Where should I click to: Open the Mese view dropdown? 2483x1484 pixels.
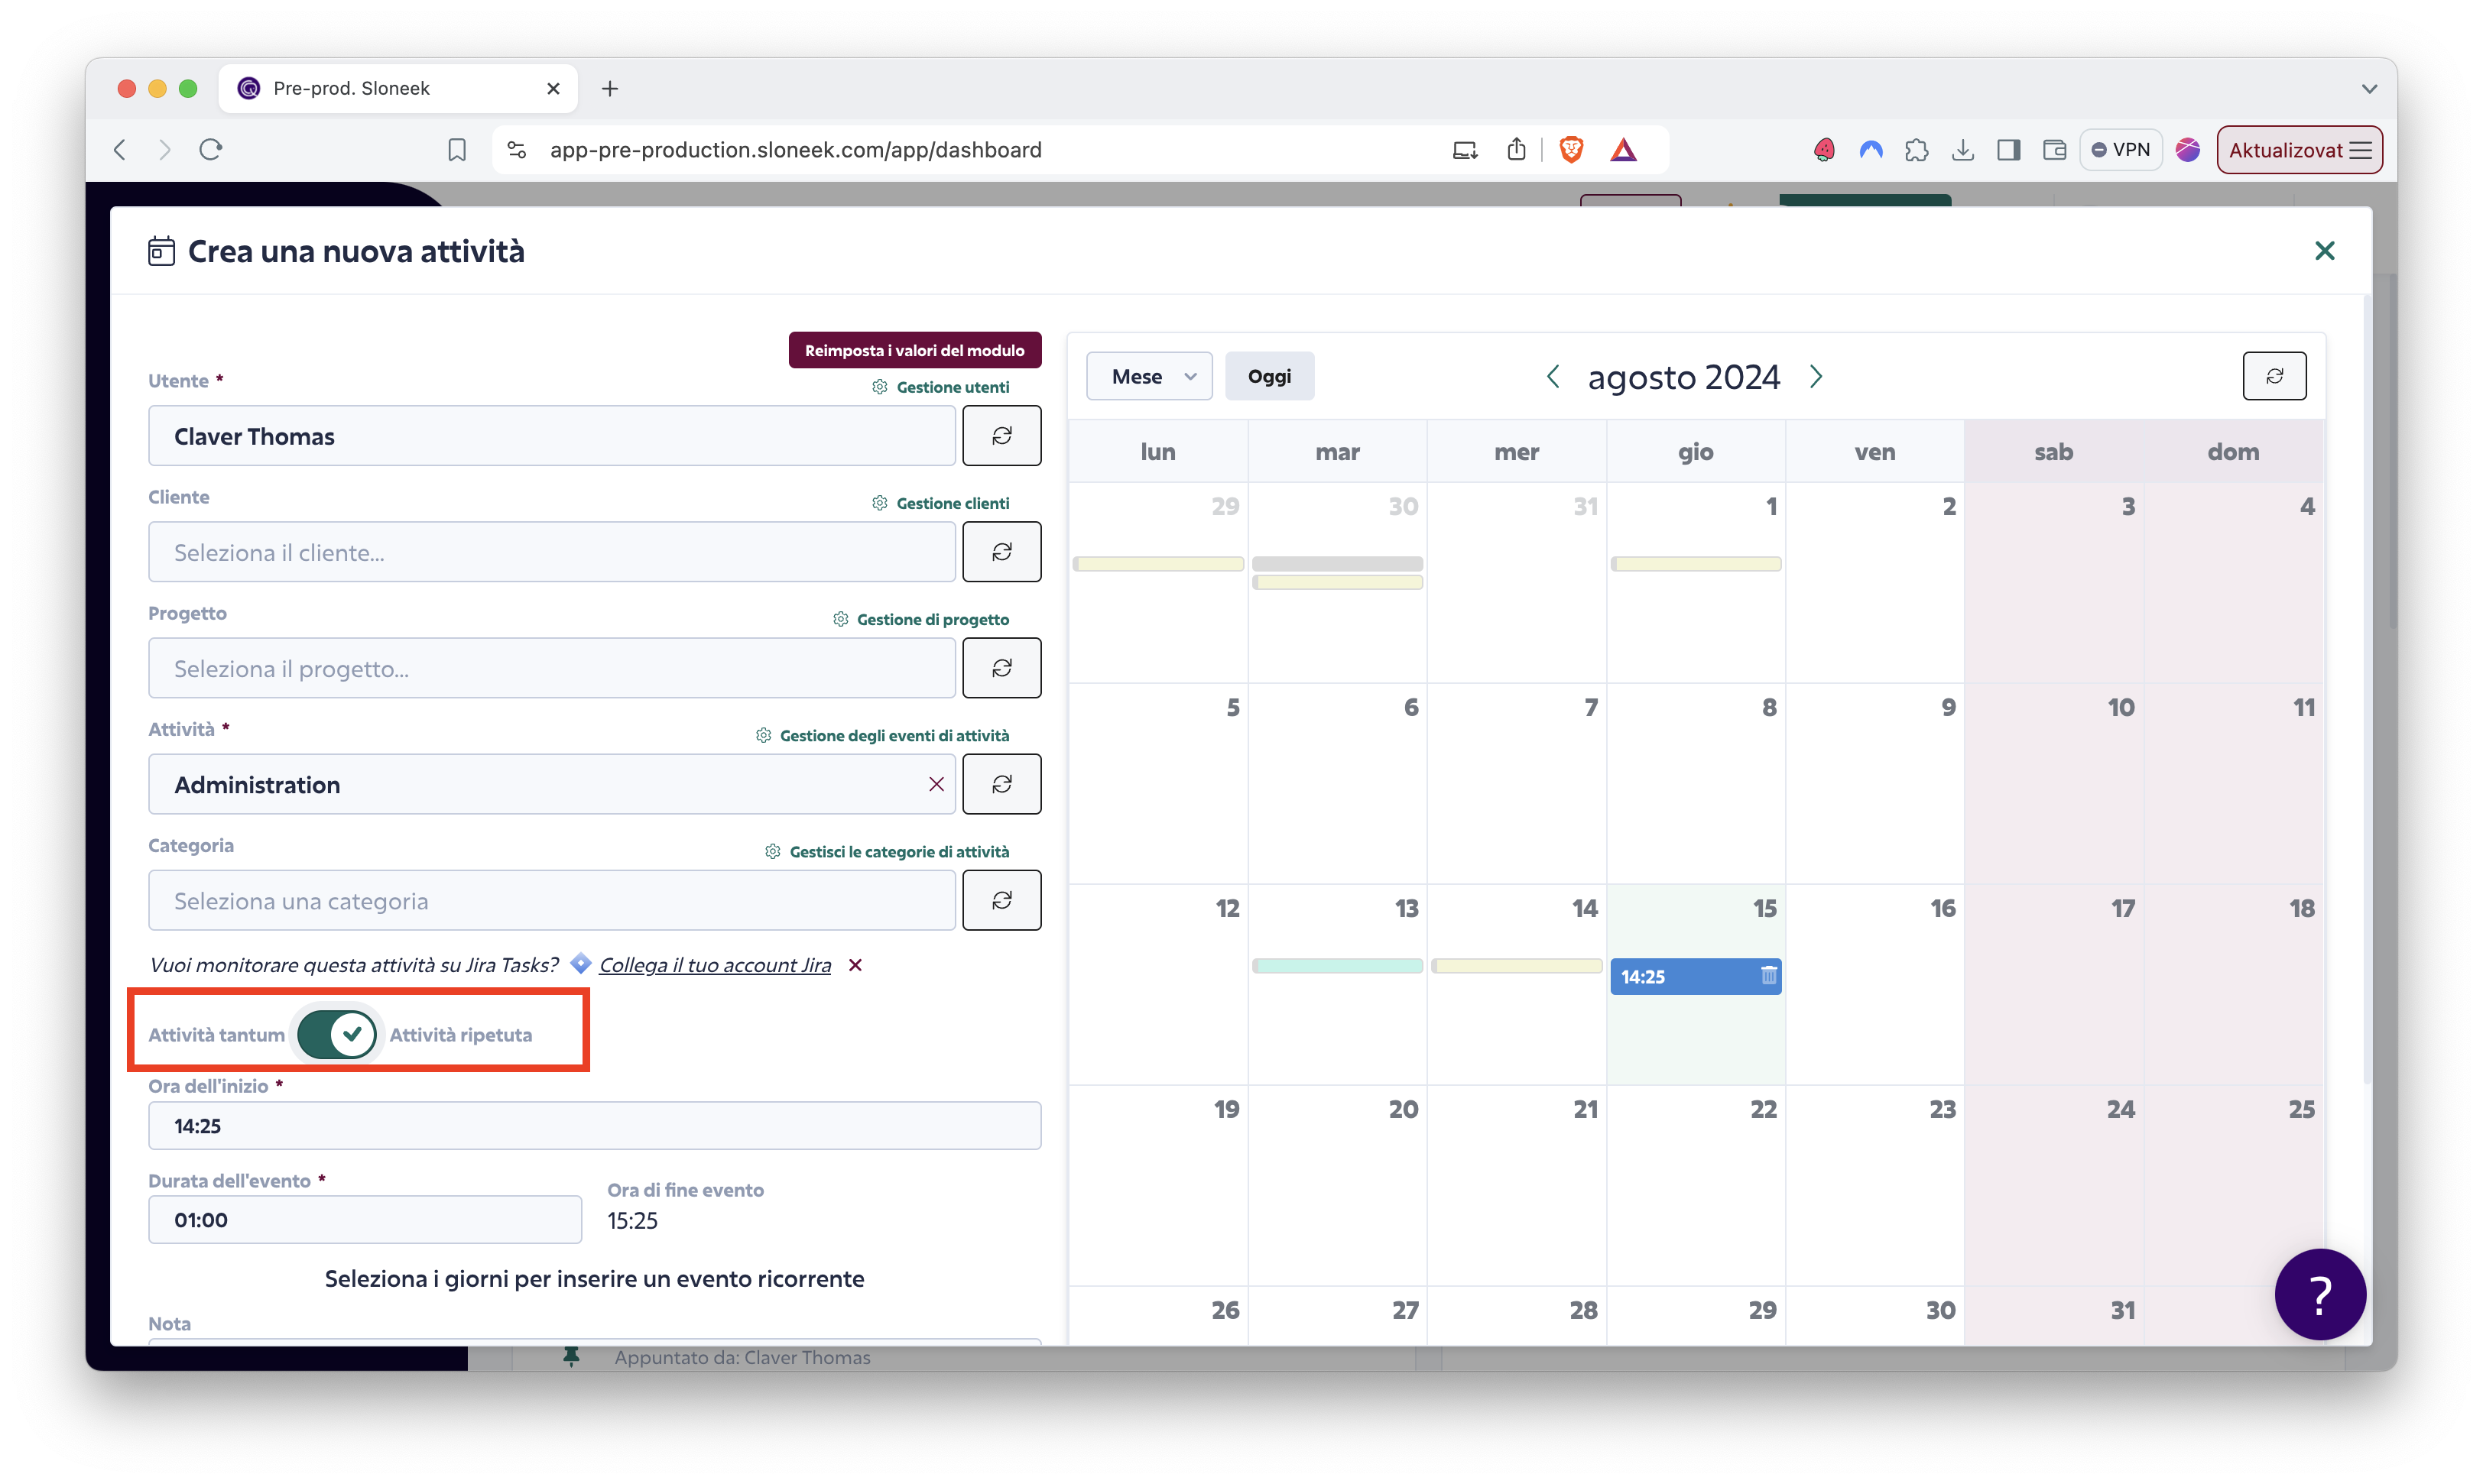click(x=1148, y=376)
